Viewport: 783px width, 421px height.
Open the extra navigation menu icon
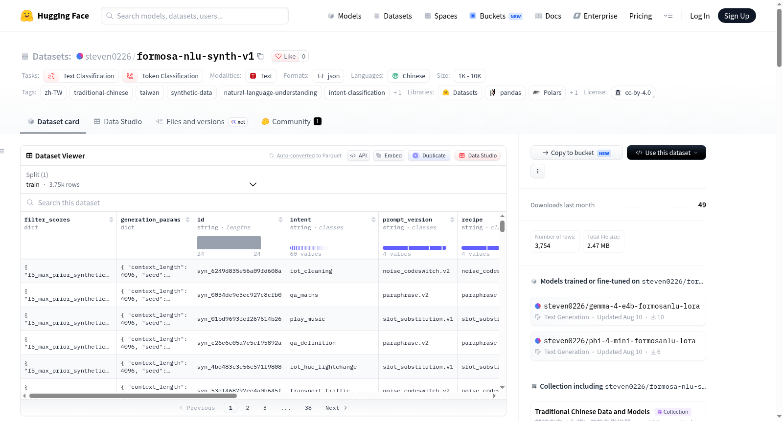coord(668,16)
